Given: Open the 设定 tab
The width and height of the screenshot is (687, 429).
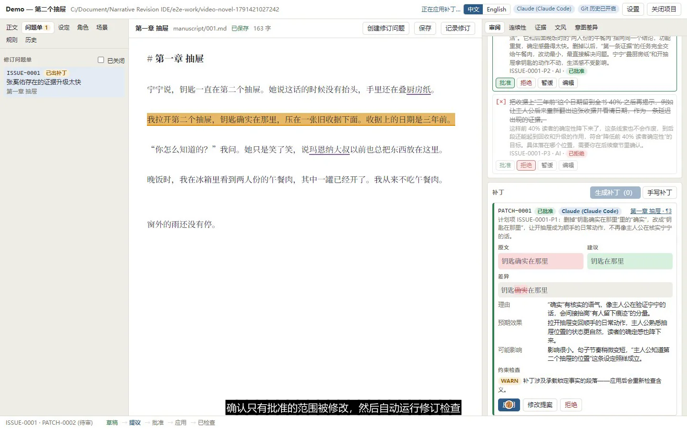Looking at the screenshot, I should [64, 28].
